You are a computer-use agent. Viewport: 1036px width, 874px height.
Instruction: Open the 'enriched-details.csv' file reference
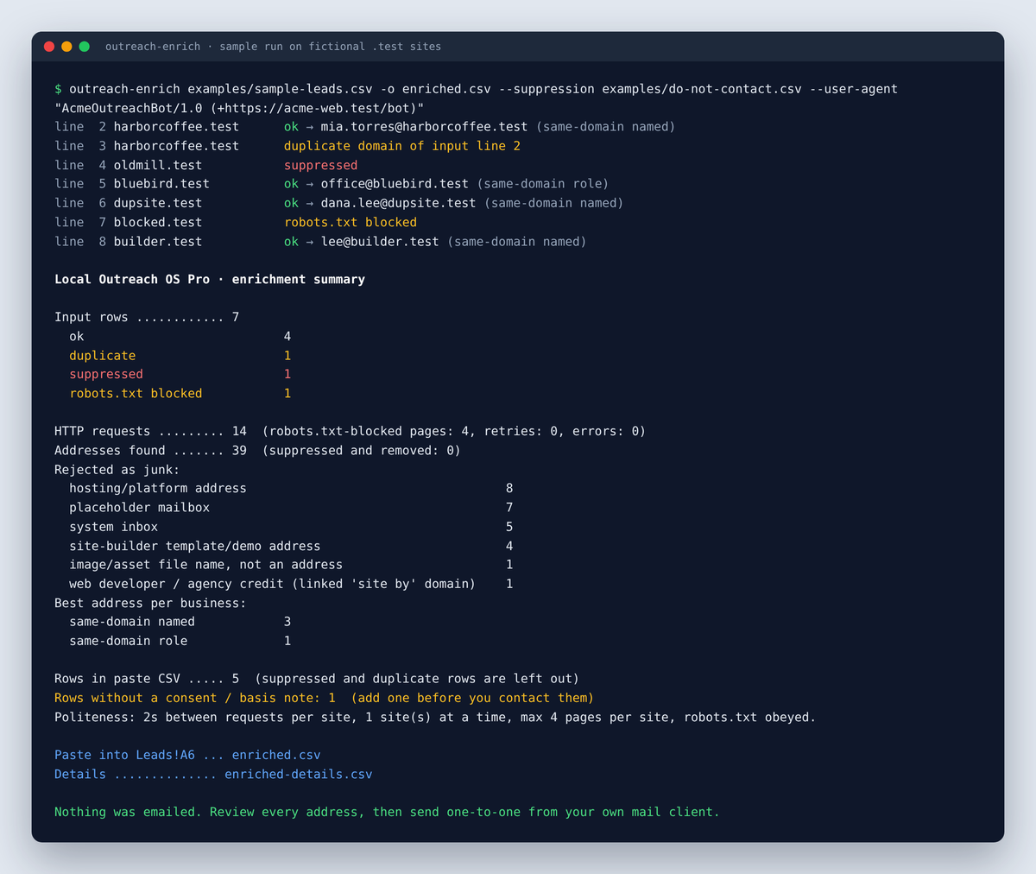tap(299, 774)
